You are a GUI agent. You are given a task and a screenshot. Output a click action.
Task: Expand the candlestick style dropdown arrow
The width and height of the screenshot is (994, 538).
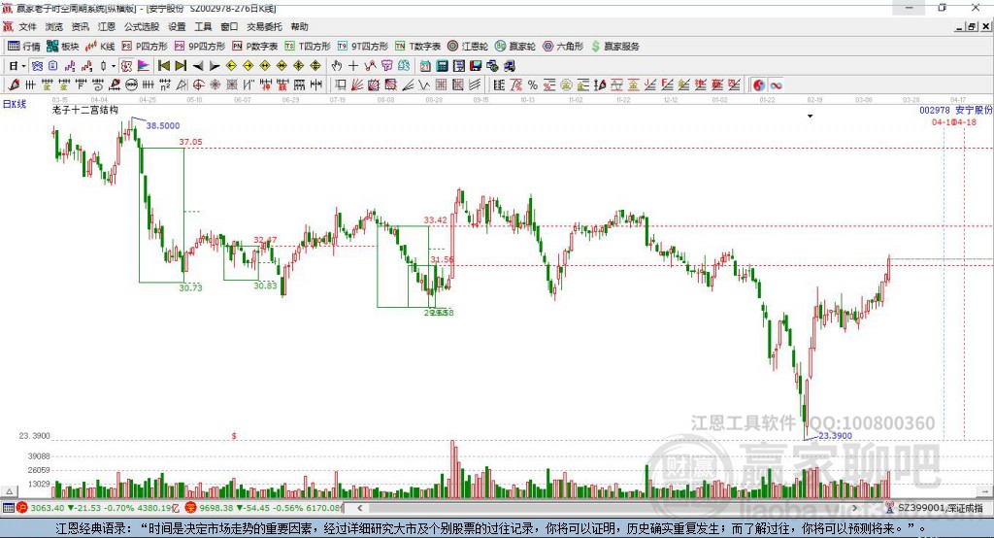[x=114, y=66]
